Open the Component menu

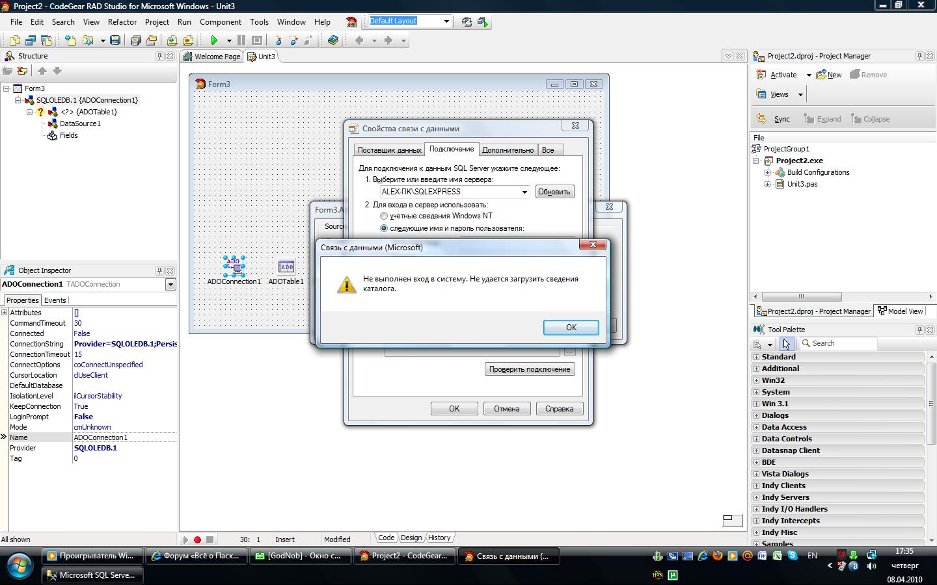click(x=221, y=21)
